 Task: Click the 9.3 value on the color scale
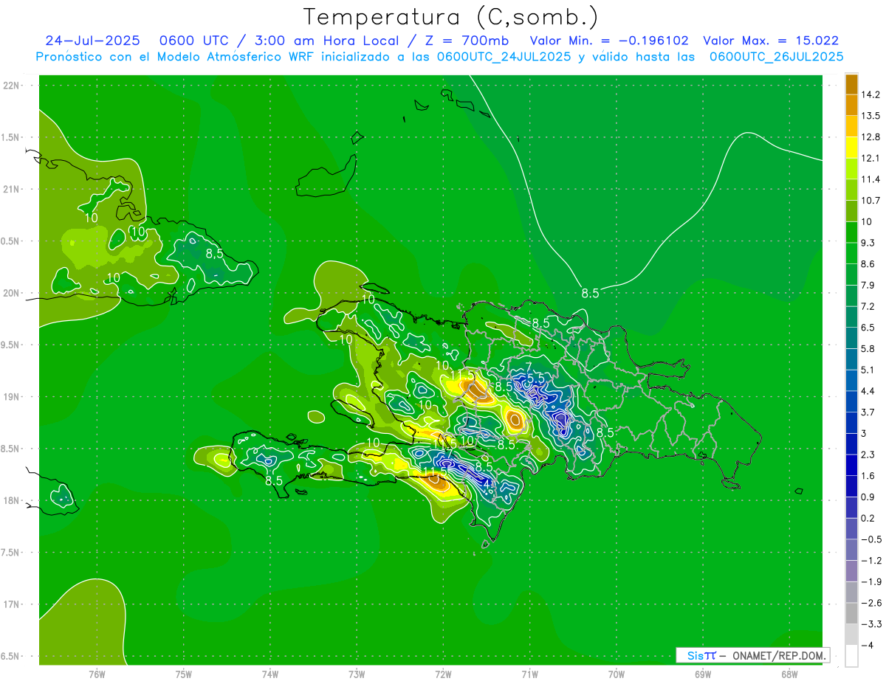pos(868,243)
